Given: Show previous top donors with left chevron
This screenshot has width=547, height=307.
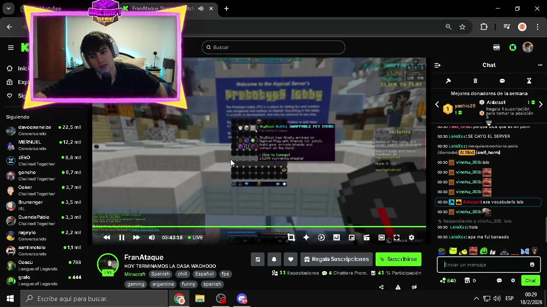Looking at the screenshot, I should pos(437,104).
